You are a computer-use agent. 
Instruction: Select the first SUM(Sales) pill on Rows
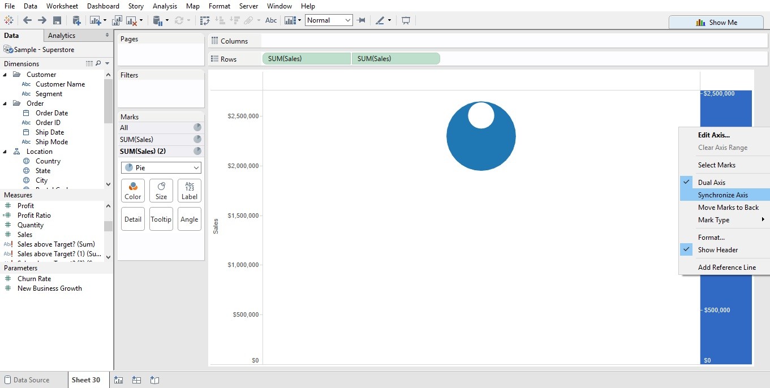coord(307,58)
